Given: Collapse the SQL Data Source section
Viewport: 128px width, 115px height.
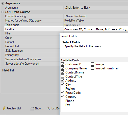Looking at the screenshot, I should (x=3, y=12).
